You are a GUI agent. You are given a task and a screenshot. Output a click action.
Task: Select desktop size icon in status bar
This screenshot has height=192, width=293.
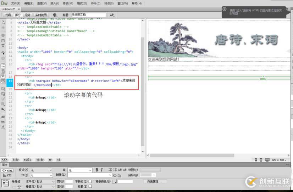pos(267,160)
